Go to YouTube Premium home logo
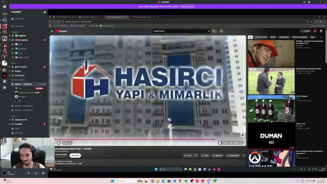 [62, 31]
